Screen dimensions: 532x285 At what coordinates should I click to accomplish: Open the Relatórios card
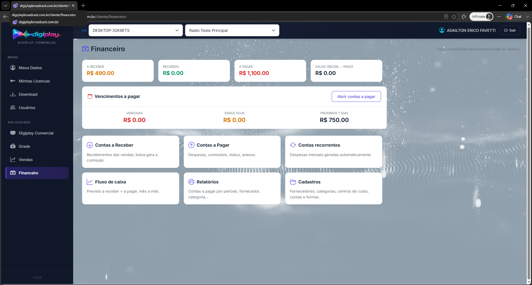click(232, 188)
